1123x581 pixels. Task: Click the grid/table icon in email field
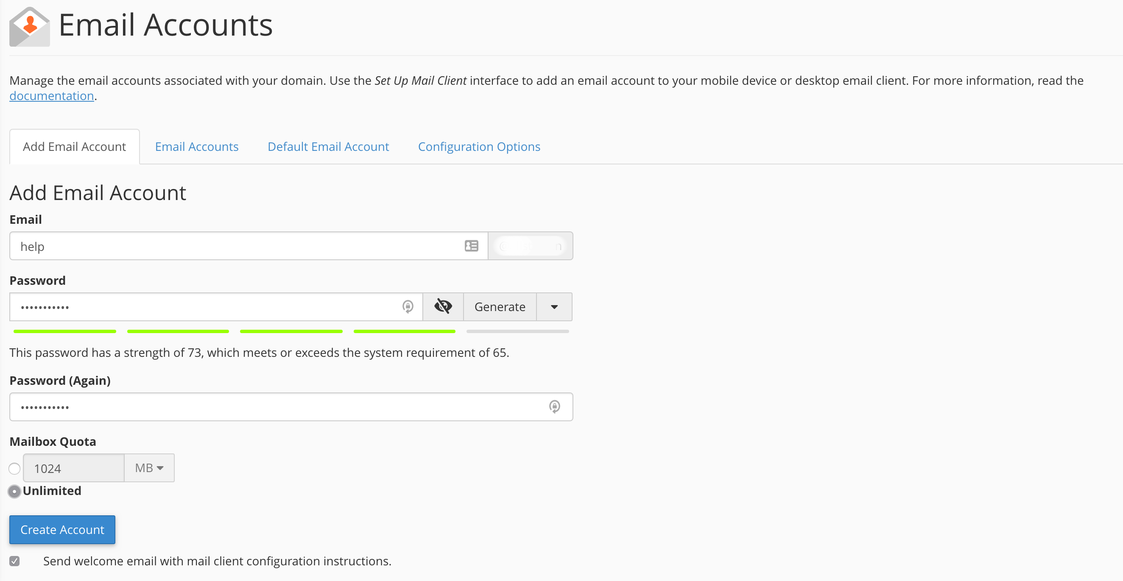click(x=472, y=245)
